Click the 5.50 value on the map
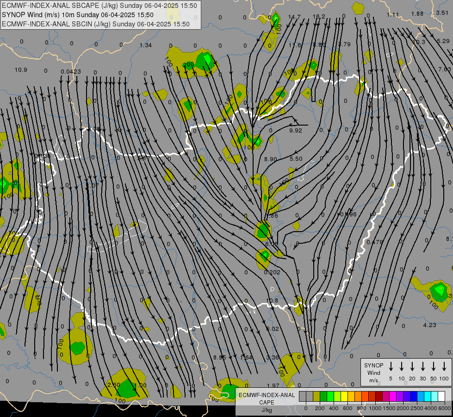This screenshot has width=453, height=417. 296,159
